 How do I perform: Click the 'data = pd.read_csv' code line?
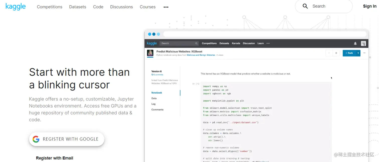click(x=231, y=122)
